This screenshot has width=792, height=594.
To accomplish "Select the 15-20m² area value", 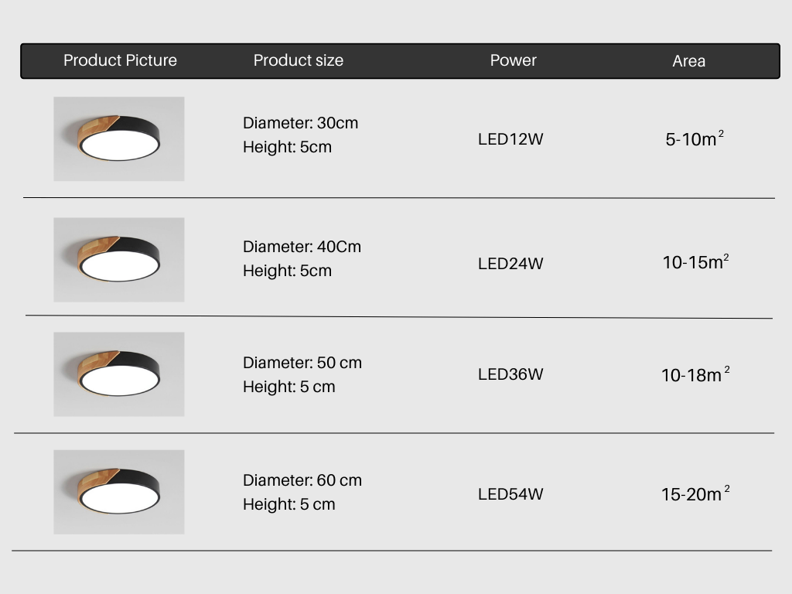I will click(x=694, y=494).
